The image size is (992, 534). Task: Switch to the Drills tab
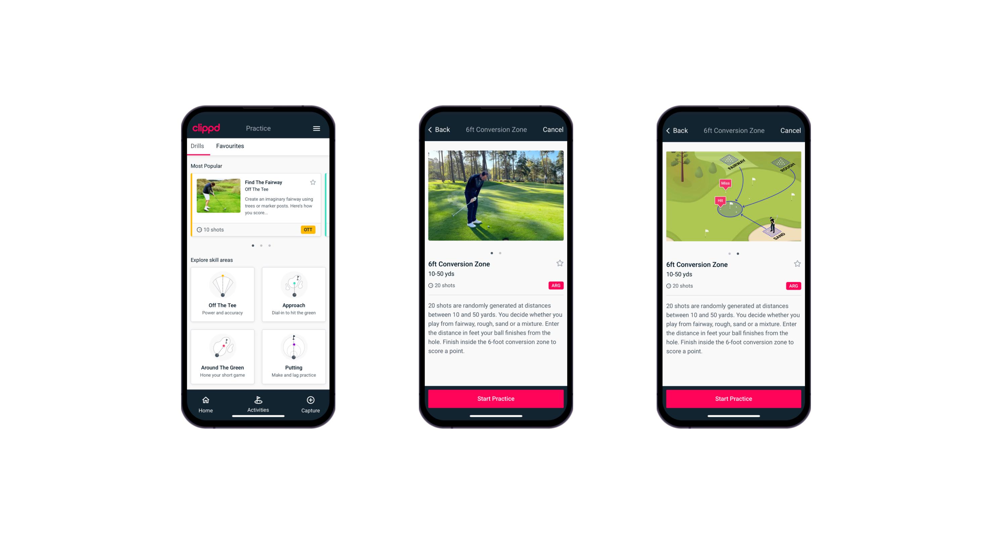(198, 146)
